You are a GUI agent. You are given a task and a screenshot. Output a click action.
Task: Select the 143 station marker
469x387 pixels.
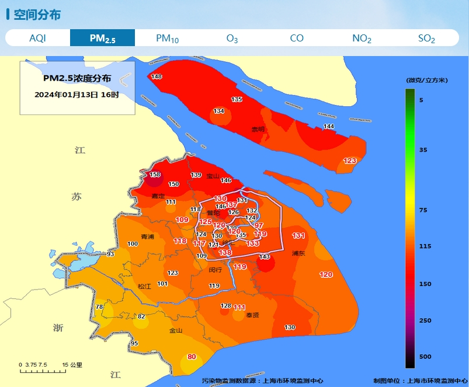265,257
